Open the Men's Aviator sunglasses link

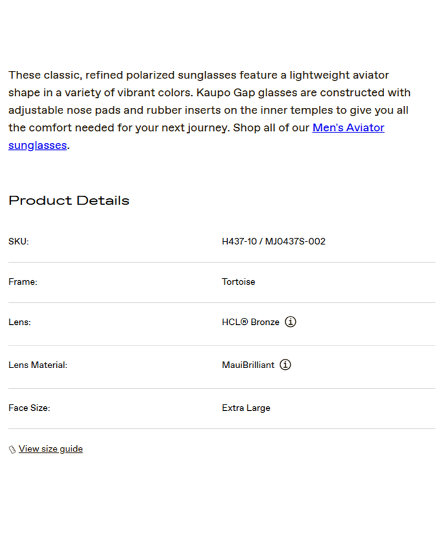coord(348,128)
